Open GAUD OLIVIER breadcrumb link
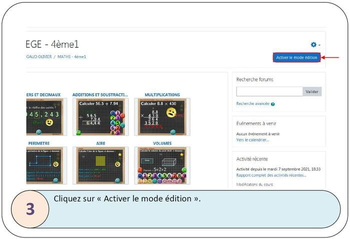Screen dimensions: 350x239 coord(39,56)
